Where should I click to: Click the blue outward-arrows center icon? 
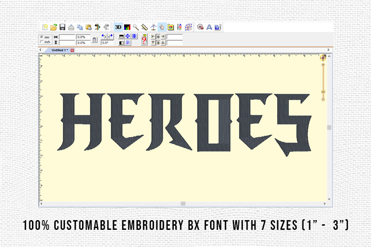128,37
